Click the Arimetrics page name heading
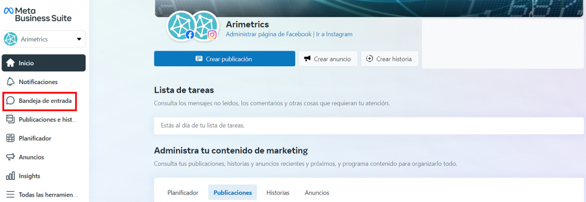This screenshot has width=586, height=202. pyautogui.click(x=248, y=24)
